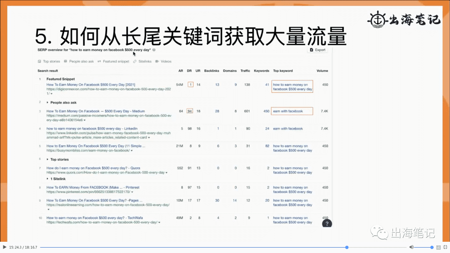Screen dimensions: 450x253
Task: Click backlinks value 13 in first result
Action: tap(217, 85)
